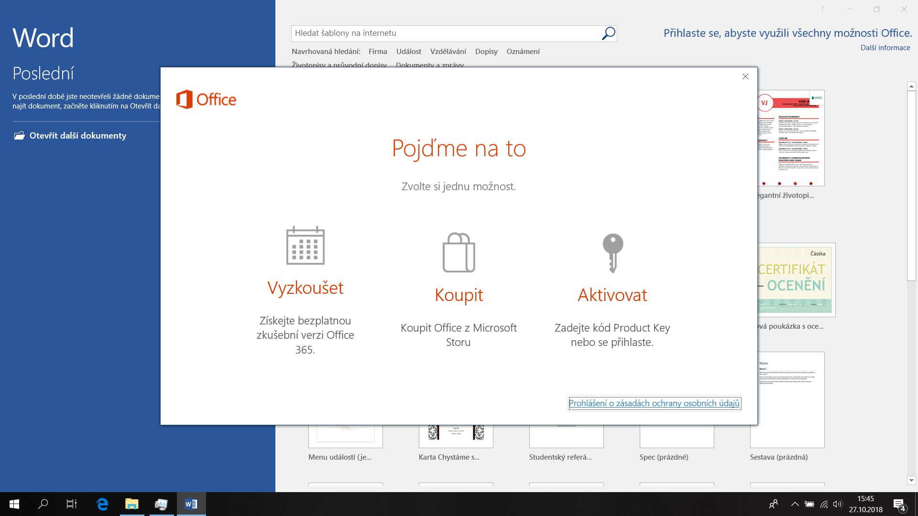Open the Action Center notifications icon
Image resolution: width=918 pixels, height=516 pixels.
(x=899, y=504)
